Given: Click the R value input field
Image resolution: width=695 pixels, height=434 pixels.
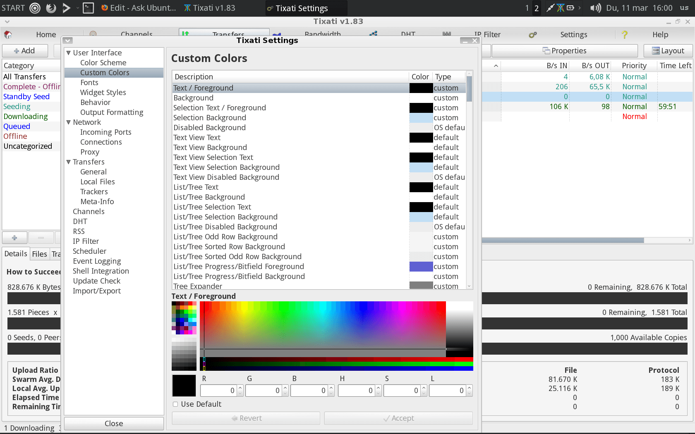Looking at the screenshot, I should pos(218,391).
